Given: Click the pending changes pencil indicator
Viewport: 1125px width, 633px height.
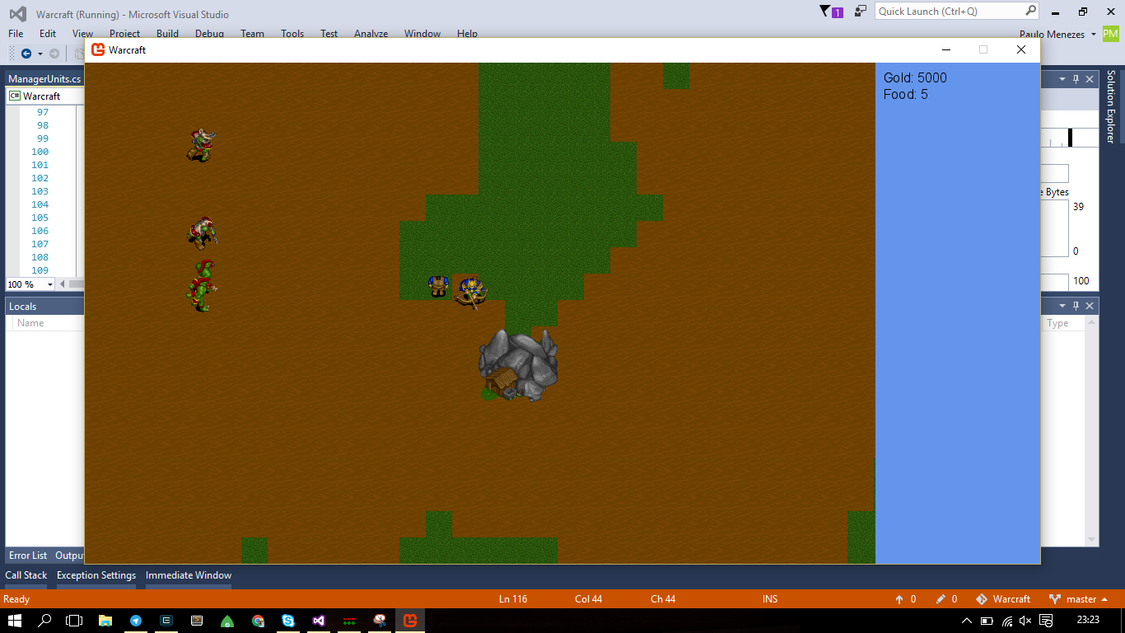Looking at the screenshot, I should click(947, 599).
